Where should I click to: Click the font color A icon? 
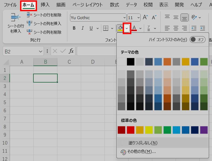click(x=134, y=28)
